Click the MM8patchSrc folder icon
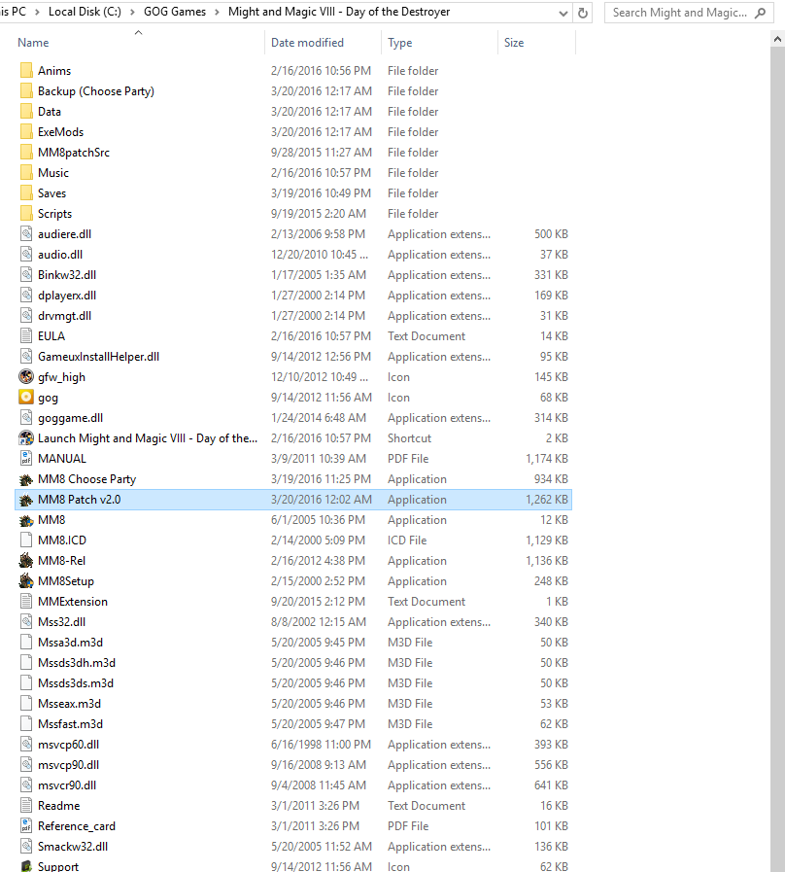 click(26, 153)
